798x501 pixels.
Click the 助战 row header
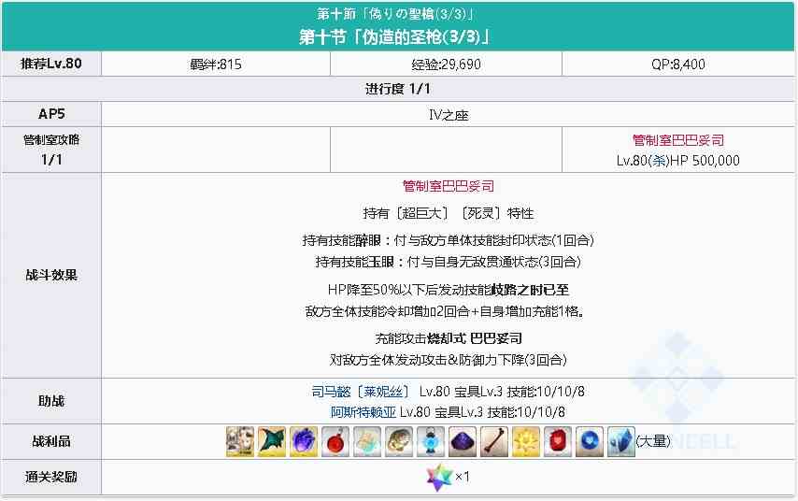[51, 401]
